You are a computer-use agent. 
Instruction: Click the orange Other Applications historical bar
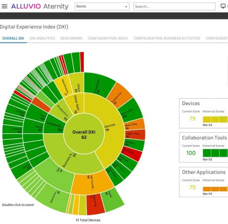pos(215,189)
